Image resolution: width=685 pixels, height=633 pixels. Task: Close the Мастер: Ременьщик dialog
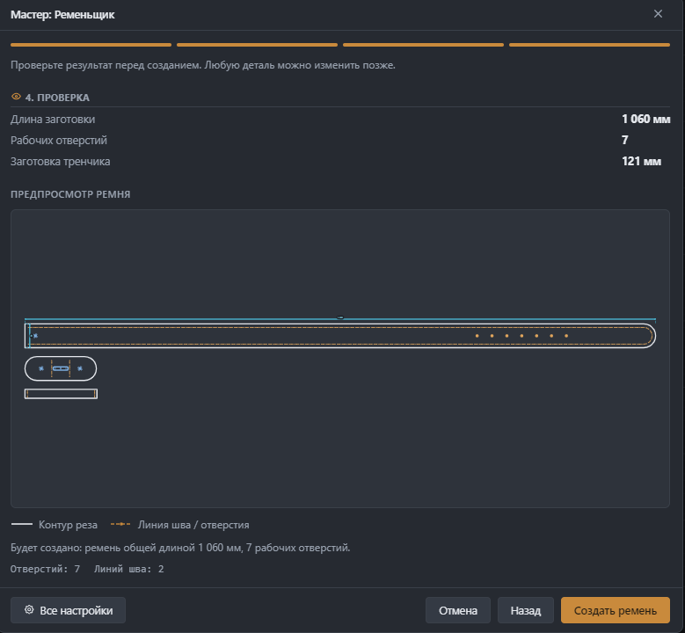[658, 14]
